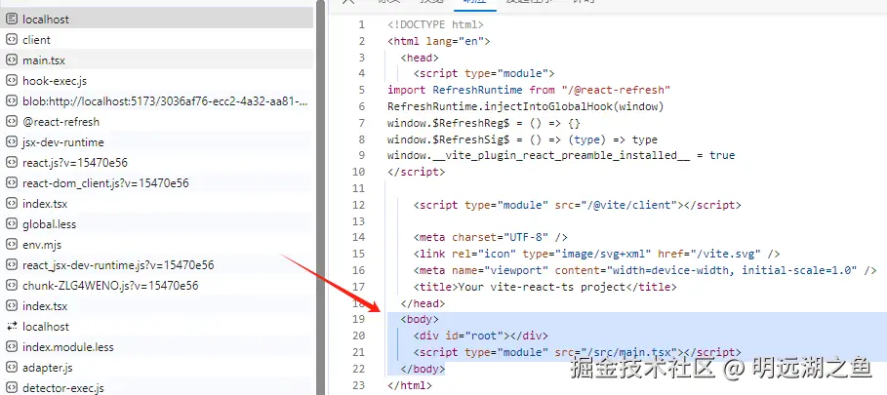This screenshot has height=395, width=887.
Task: Click the two-arrows icon beside the second localhost
Action: coord(12,327)
